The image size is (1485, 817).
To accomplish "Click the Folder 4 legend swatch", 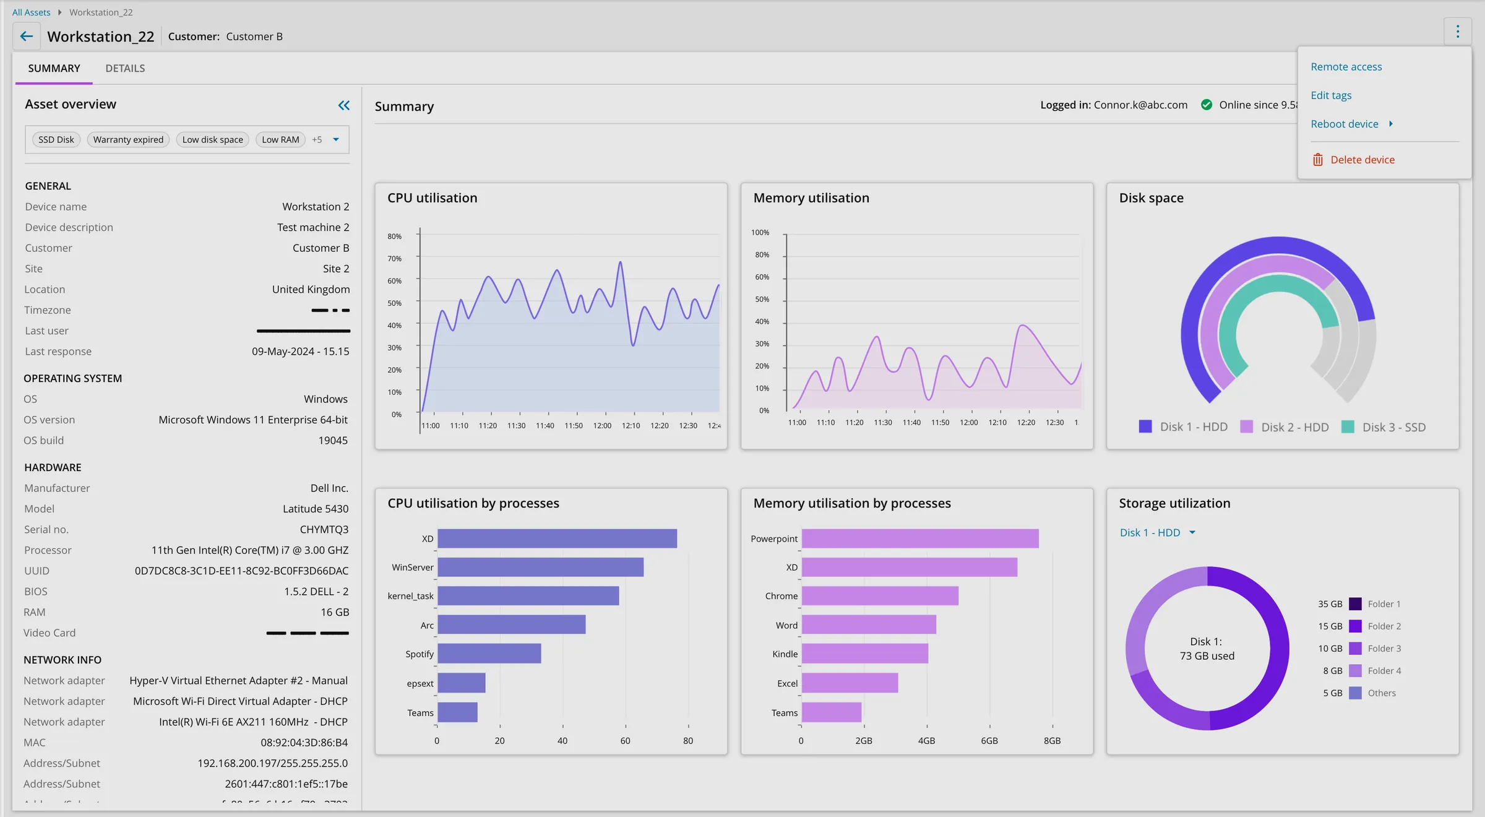I will [x=1355, y=671].
